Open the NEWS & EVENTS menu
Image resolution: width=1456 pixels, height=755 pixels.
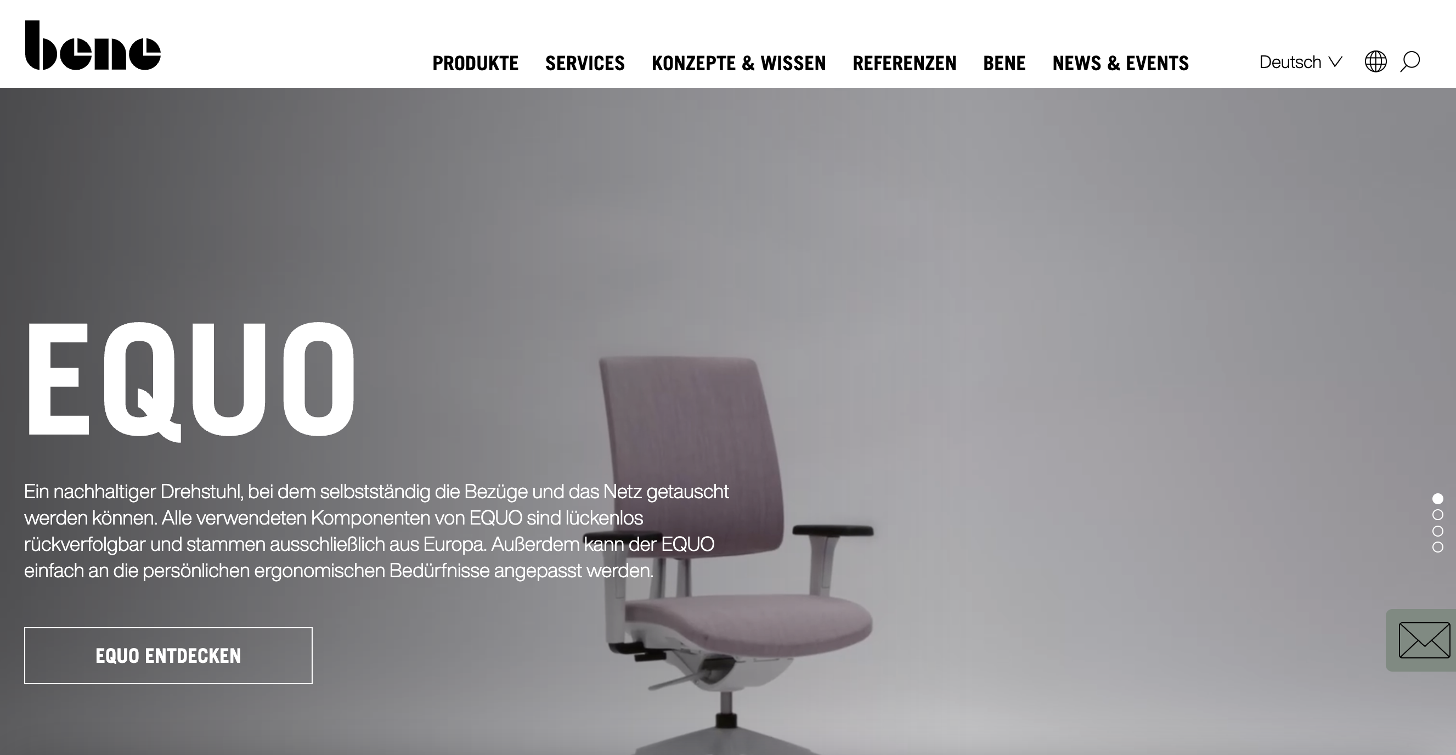tap(1121, 63)
